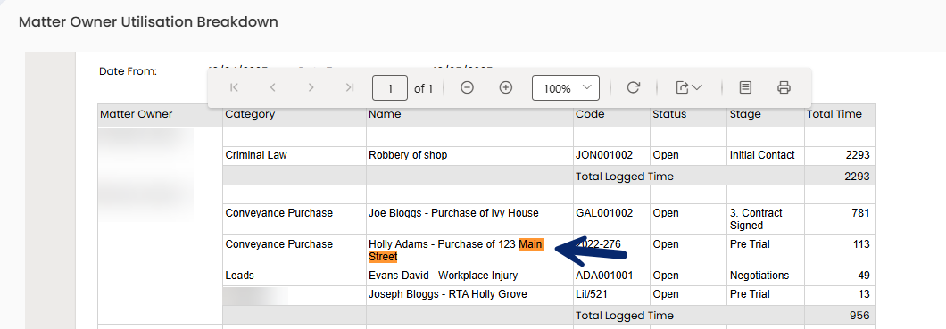Screen dimensions: 946x329
Task: Open the 100% zoom level dropdown
Action: 565,88
